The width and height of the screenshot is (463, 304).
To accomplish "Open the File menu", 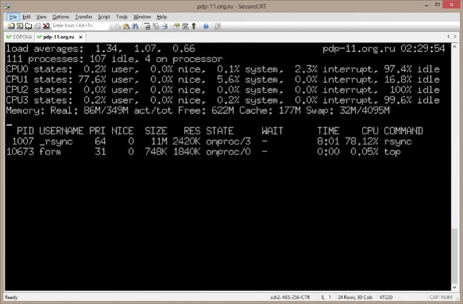I will pos(13,17).
